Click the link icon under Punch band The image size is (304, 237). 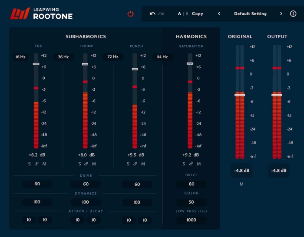tap(135, 164)
